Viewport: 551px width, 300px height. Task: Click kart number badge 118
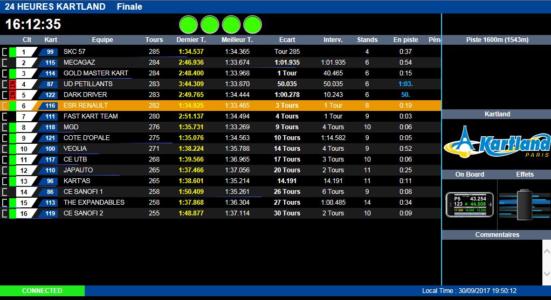49,127
